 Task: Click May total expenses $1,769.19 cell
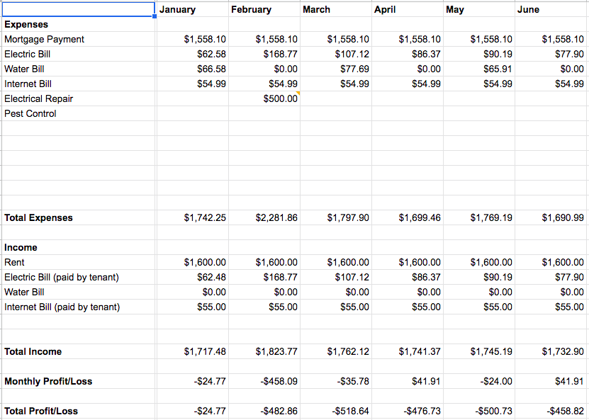point(479,217)
